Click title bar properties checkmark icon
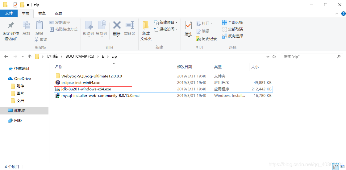The height and width of the screenshot is (170, 346). click(15, 5)
